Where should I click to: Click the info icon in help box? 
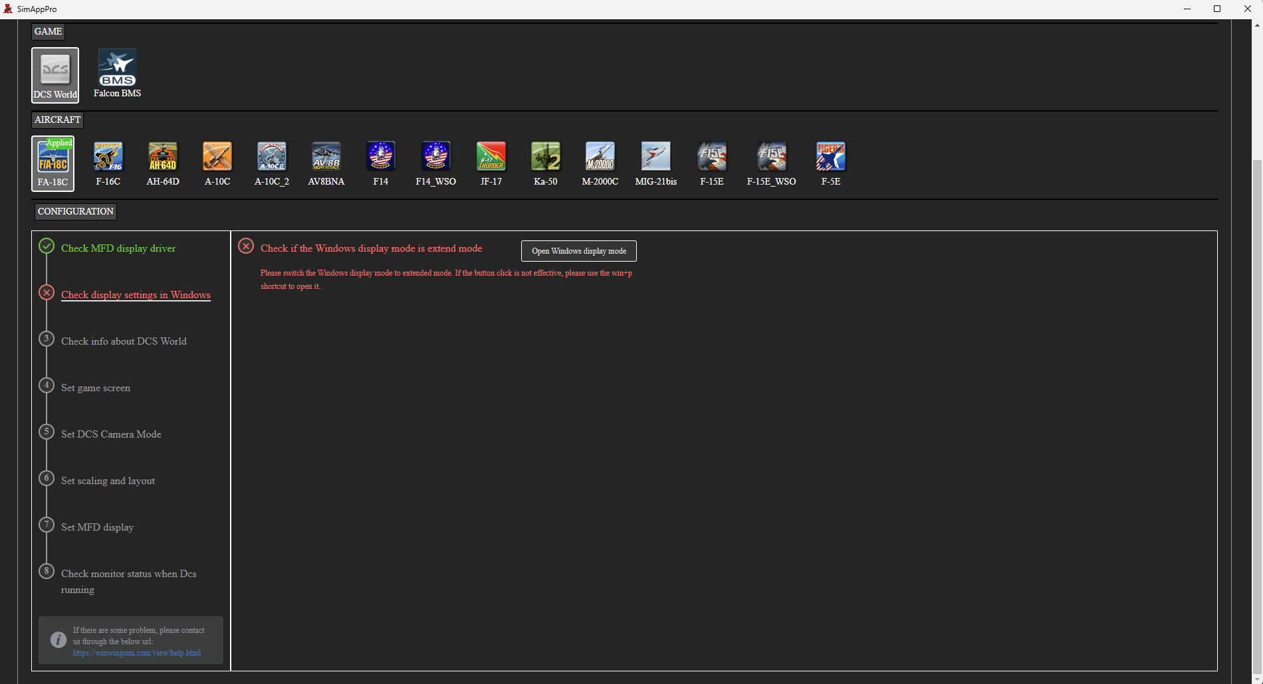click(58, 640)
